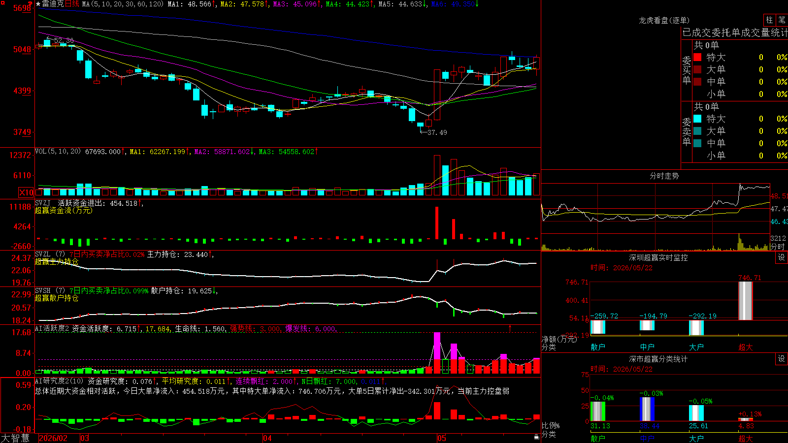Click the 爆发线: 6.000 label
The width and height of the screenshot is (788, 443).
[310, 329]
